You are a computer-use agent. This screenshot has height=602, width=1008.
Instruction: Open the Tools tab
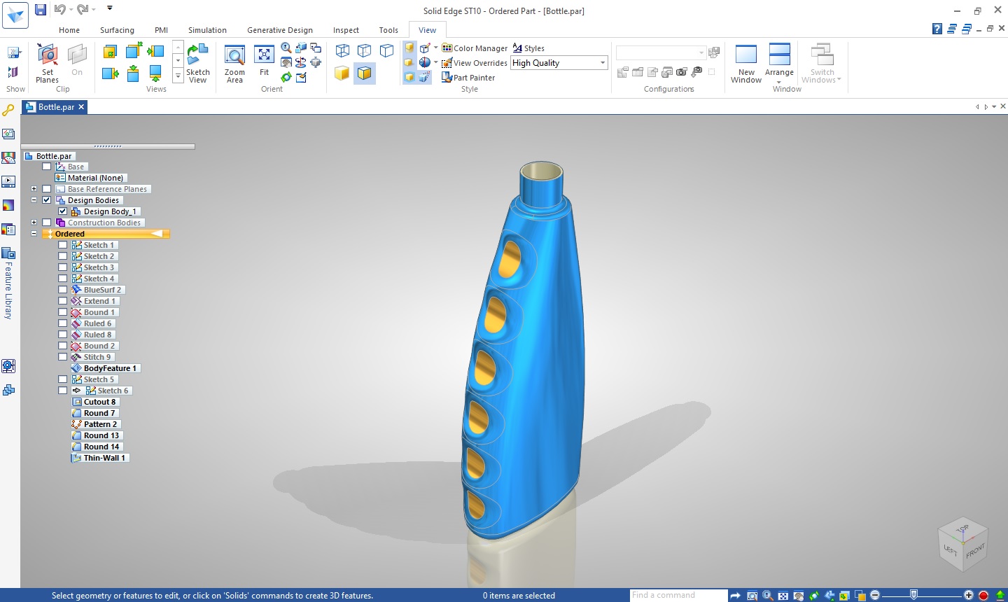point(388,30)
